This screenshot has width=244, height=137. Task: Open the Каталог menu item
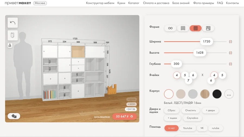(x=134, y=3)
